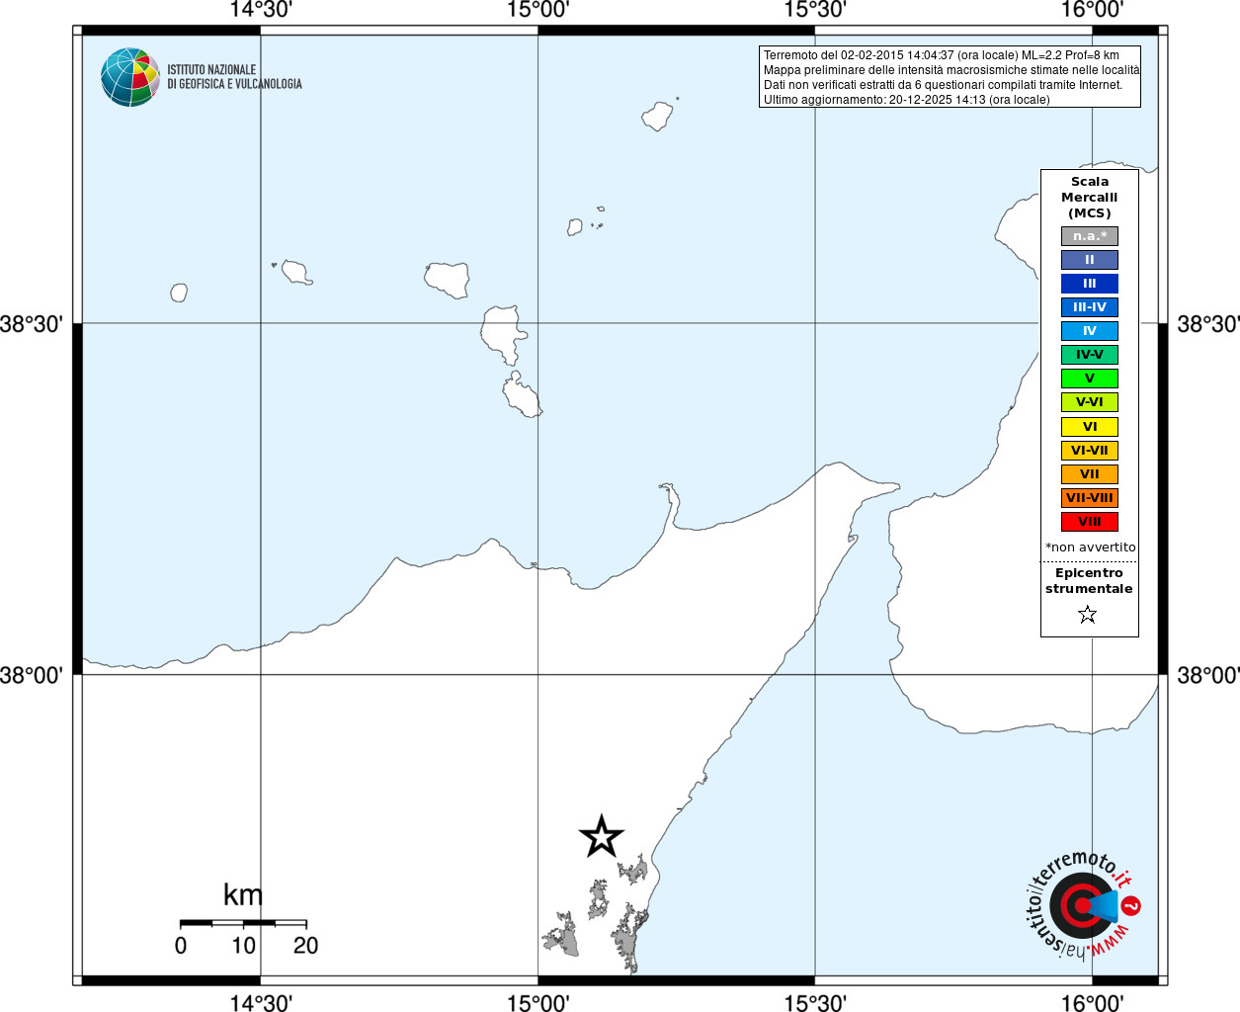Select the VI-VII legend swatch
The width and height of the screenshot is (1240, 1012).
coord(1090,451)
